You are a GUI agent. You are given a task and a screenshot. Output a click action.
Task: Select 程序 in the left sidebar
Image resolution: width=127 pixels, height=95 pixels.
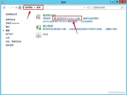[x=8, y=31]
